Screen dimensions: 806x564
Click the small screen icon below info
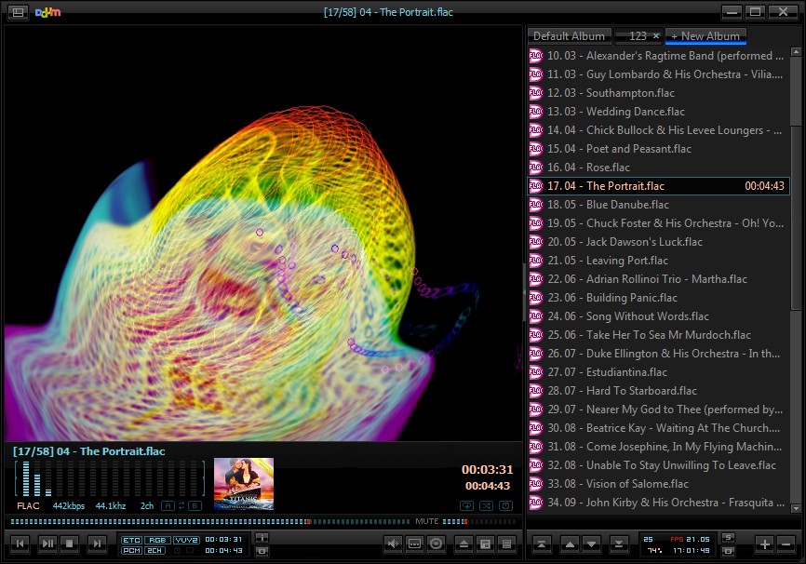[262, 551]
